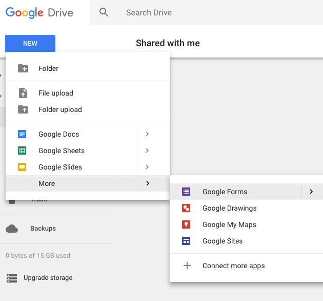323x301 pixels.
Task: Select Google My Maps from the submenu
Action: click(x=247, y=224)
